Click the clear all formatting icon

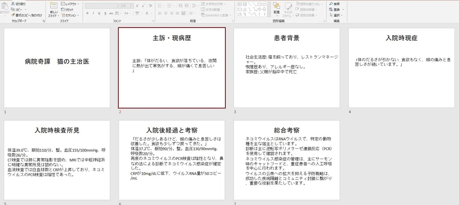pos(150,6)
